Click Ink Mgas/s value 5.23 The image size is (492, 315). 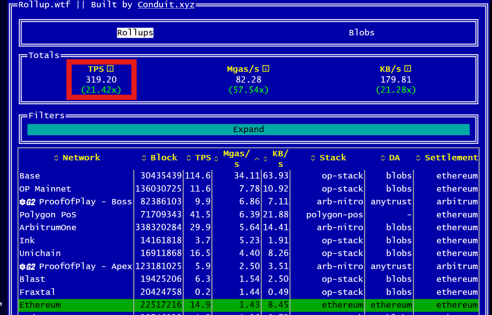coord(249,240)
